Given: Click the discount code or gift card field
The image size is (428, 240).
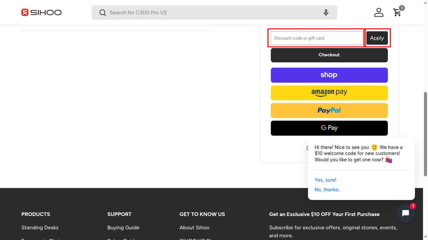Looking at the screenshot, I should 317,38.
